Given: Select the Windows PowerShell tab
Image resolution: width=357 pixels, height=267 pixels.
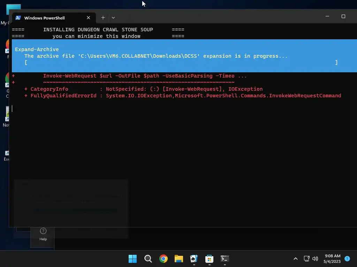Looking at the screenshot, I should click(x=54, y=18).
